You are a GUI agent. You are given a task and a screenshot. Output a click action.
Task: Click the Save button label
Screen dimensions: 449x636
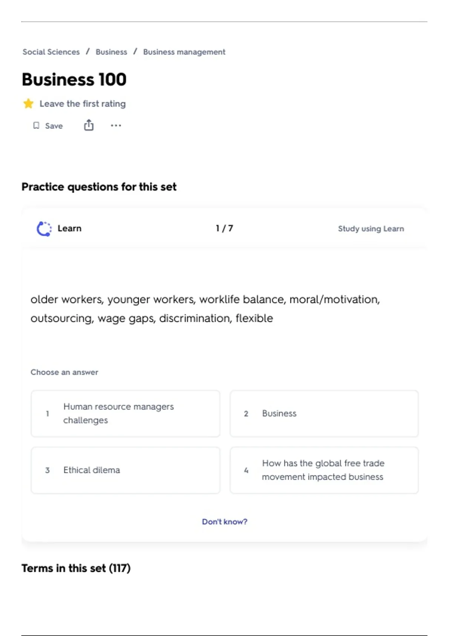click(54, 126)
